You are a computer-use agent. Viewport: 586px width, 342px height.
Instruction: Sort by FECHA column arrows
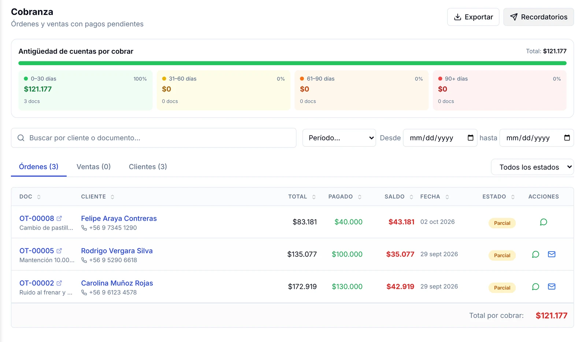coord(447,197)
